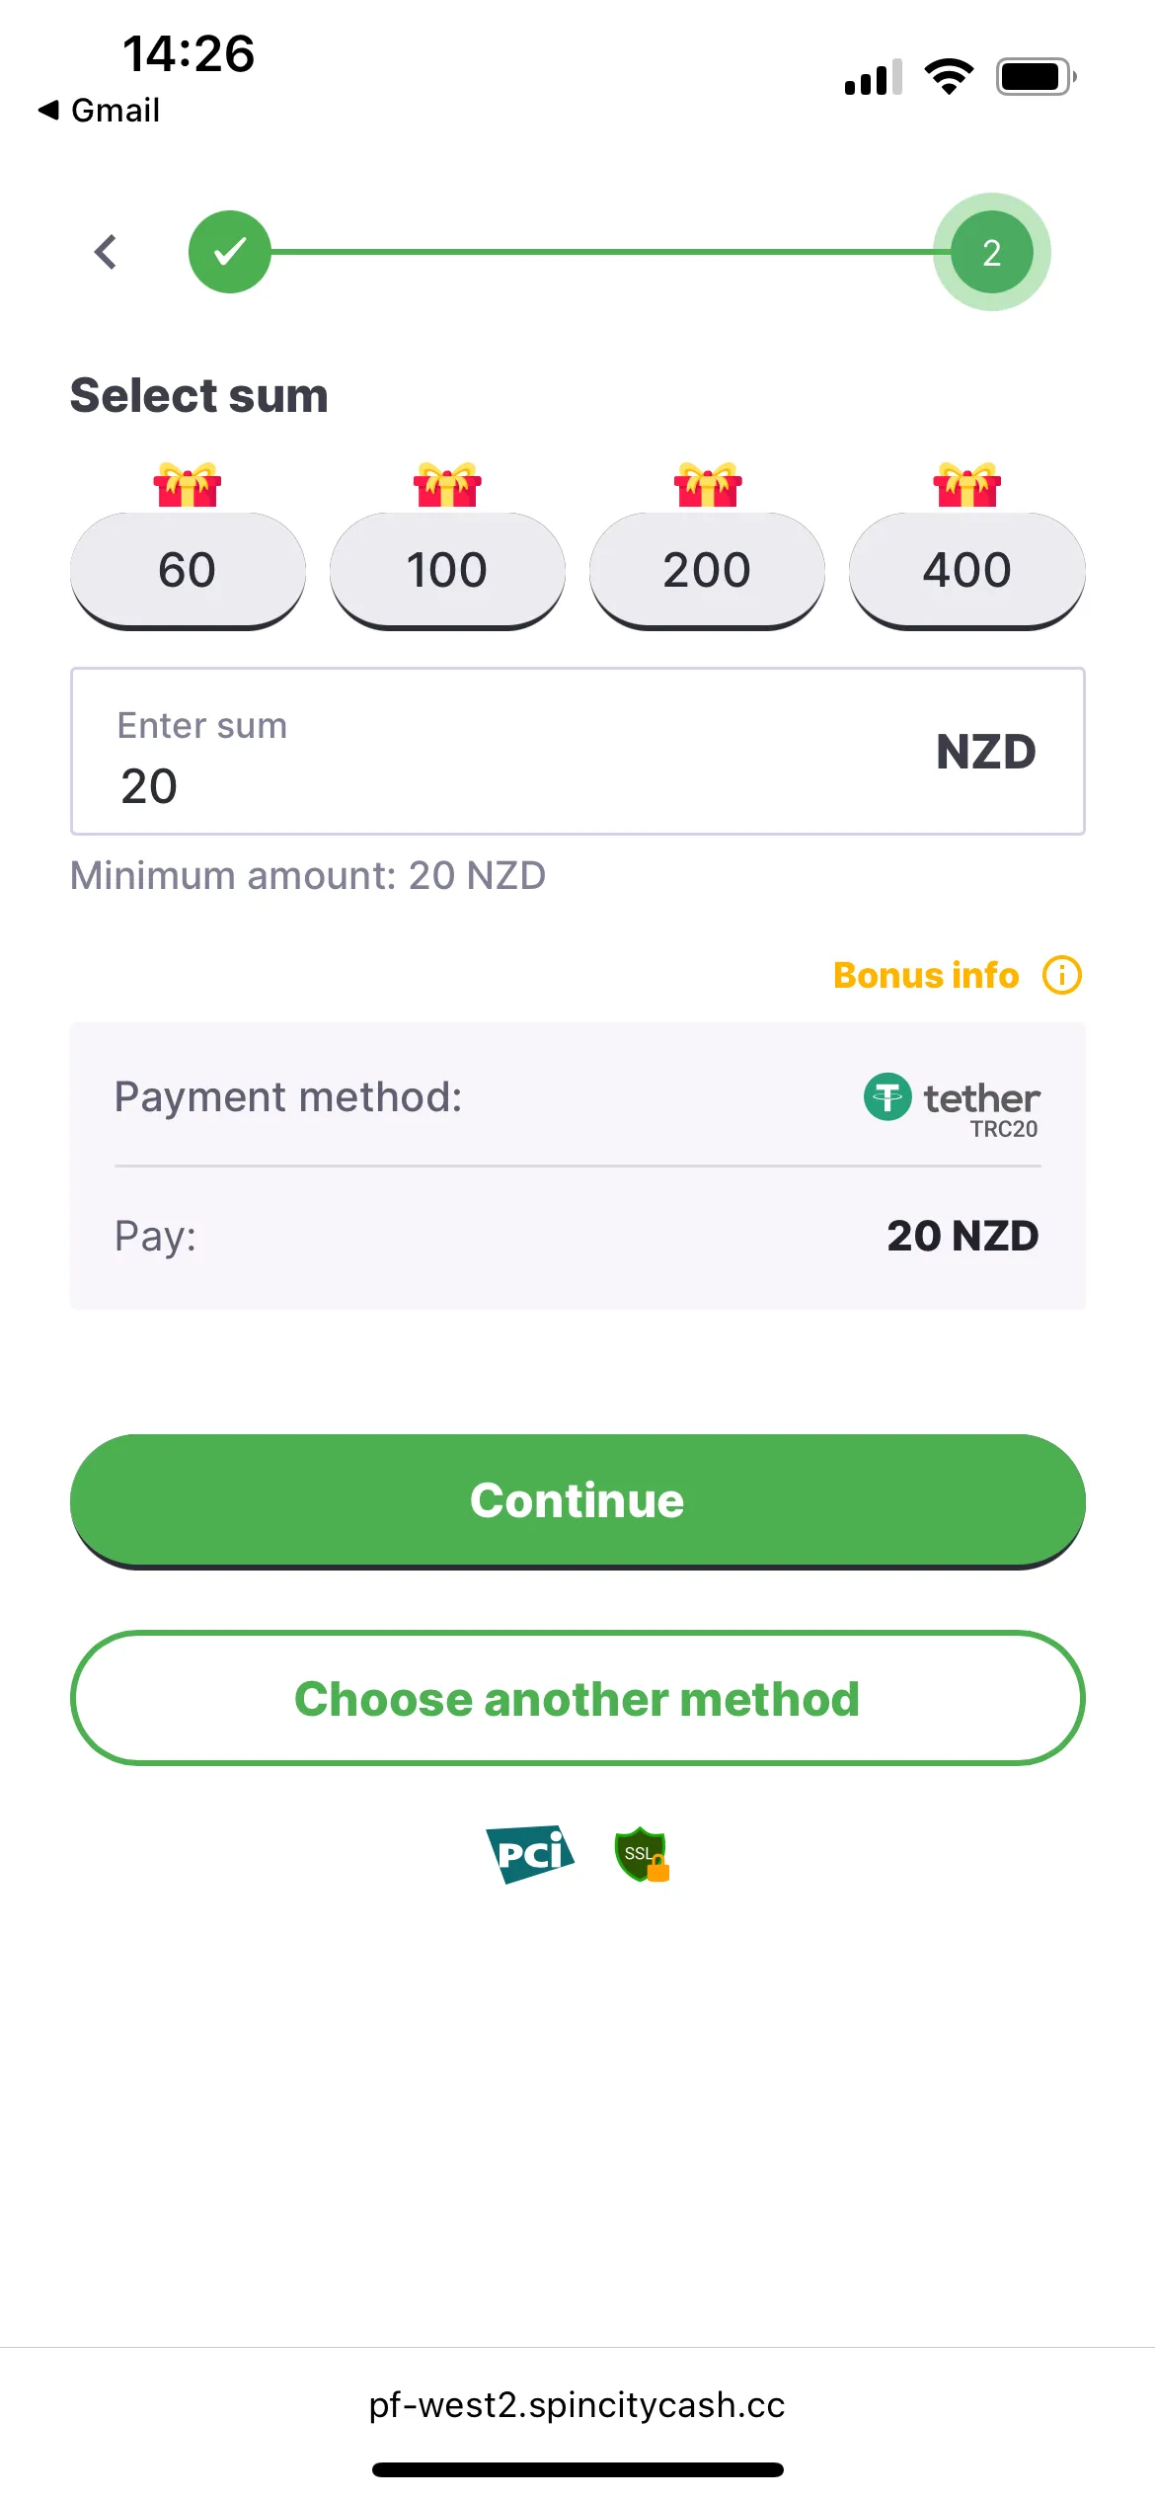1155x2501 pixels.
Task: Tap the gift icon above 60
Action: (187, 485)
